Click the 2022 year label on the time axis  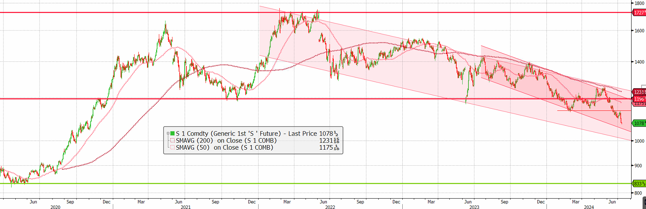coord(330,207)
